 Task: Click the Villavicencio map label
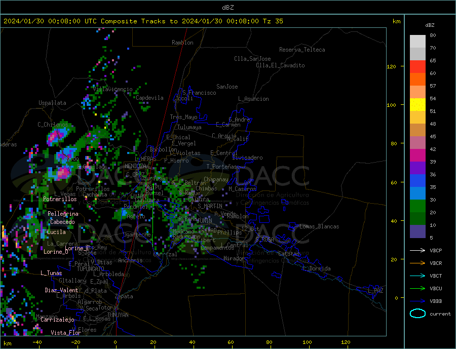(113, 89)
